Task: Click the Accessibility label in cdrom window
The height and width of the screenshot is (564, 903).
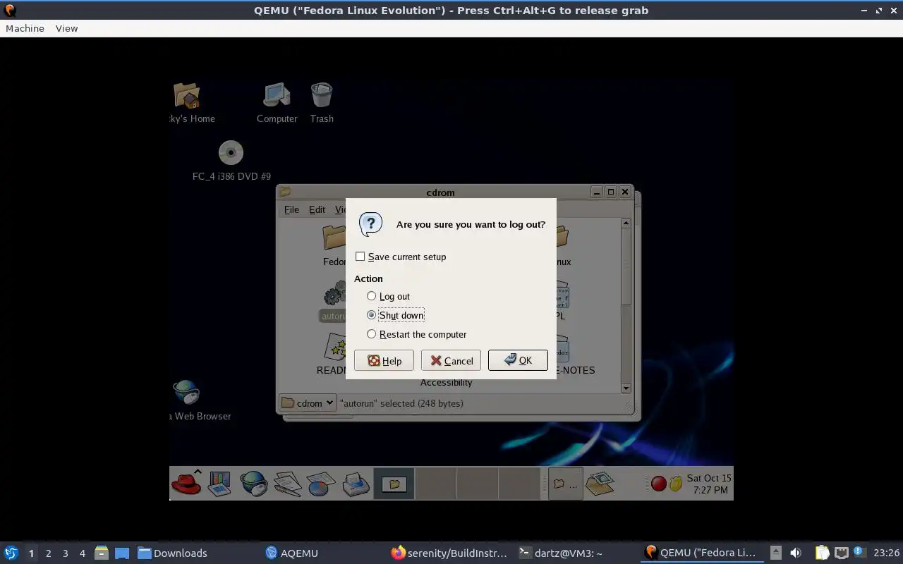Action: tap(446, 382)
